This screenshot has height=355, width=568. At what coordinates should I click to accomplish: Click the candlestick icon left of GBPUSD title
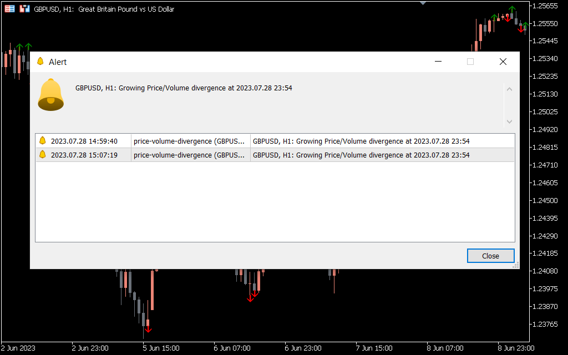click(24, 9)
